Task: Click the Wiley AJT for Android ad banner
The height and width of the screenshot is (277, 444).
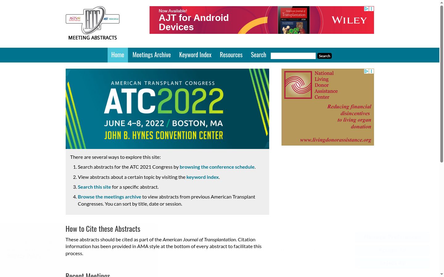Action: [x=262, y=20]
